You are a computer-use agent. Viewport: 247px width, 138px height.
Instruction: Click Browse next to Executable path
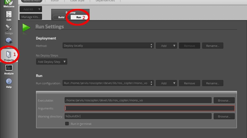224,101
